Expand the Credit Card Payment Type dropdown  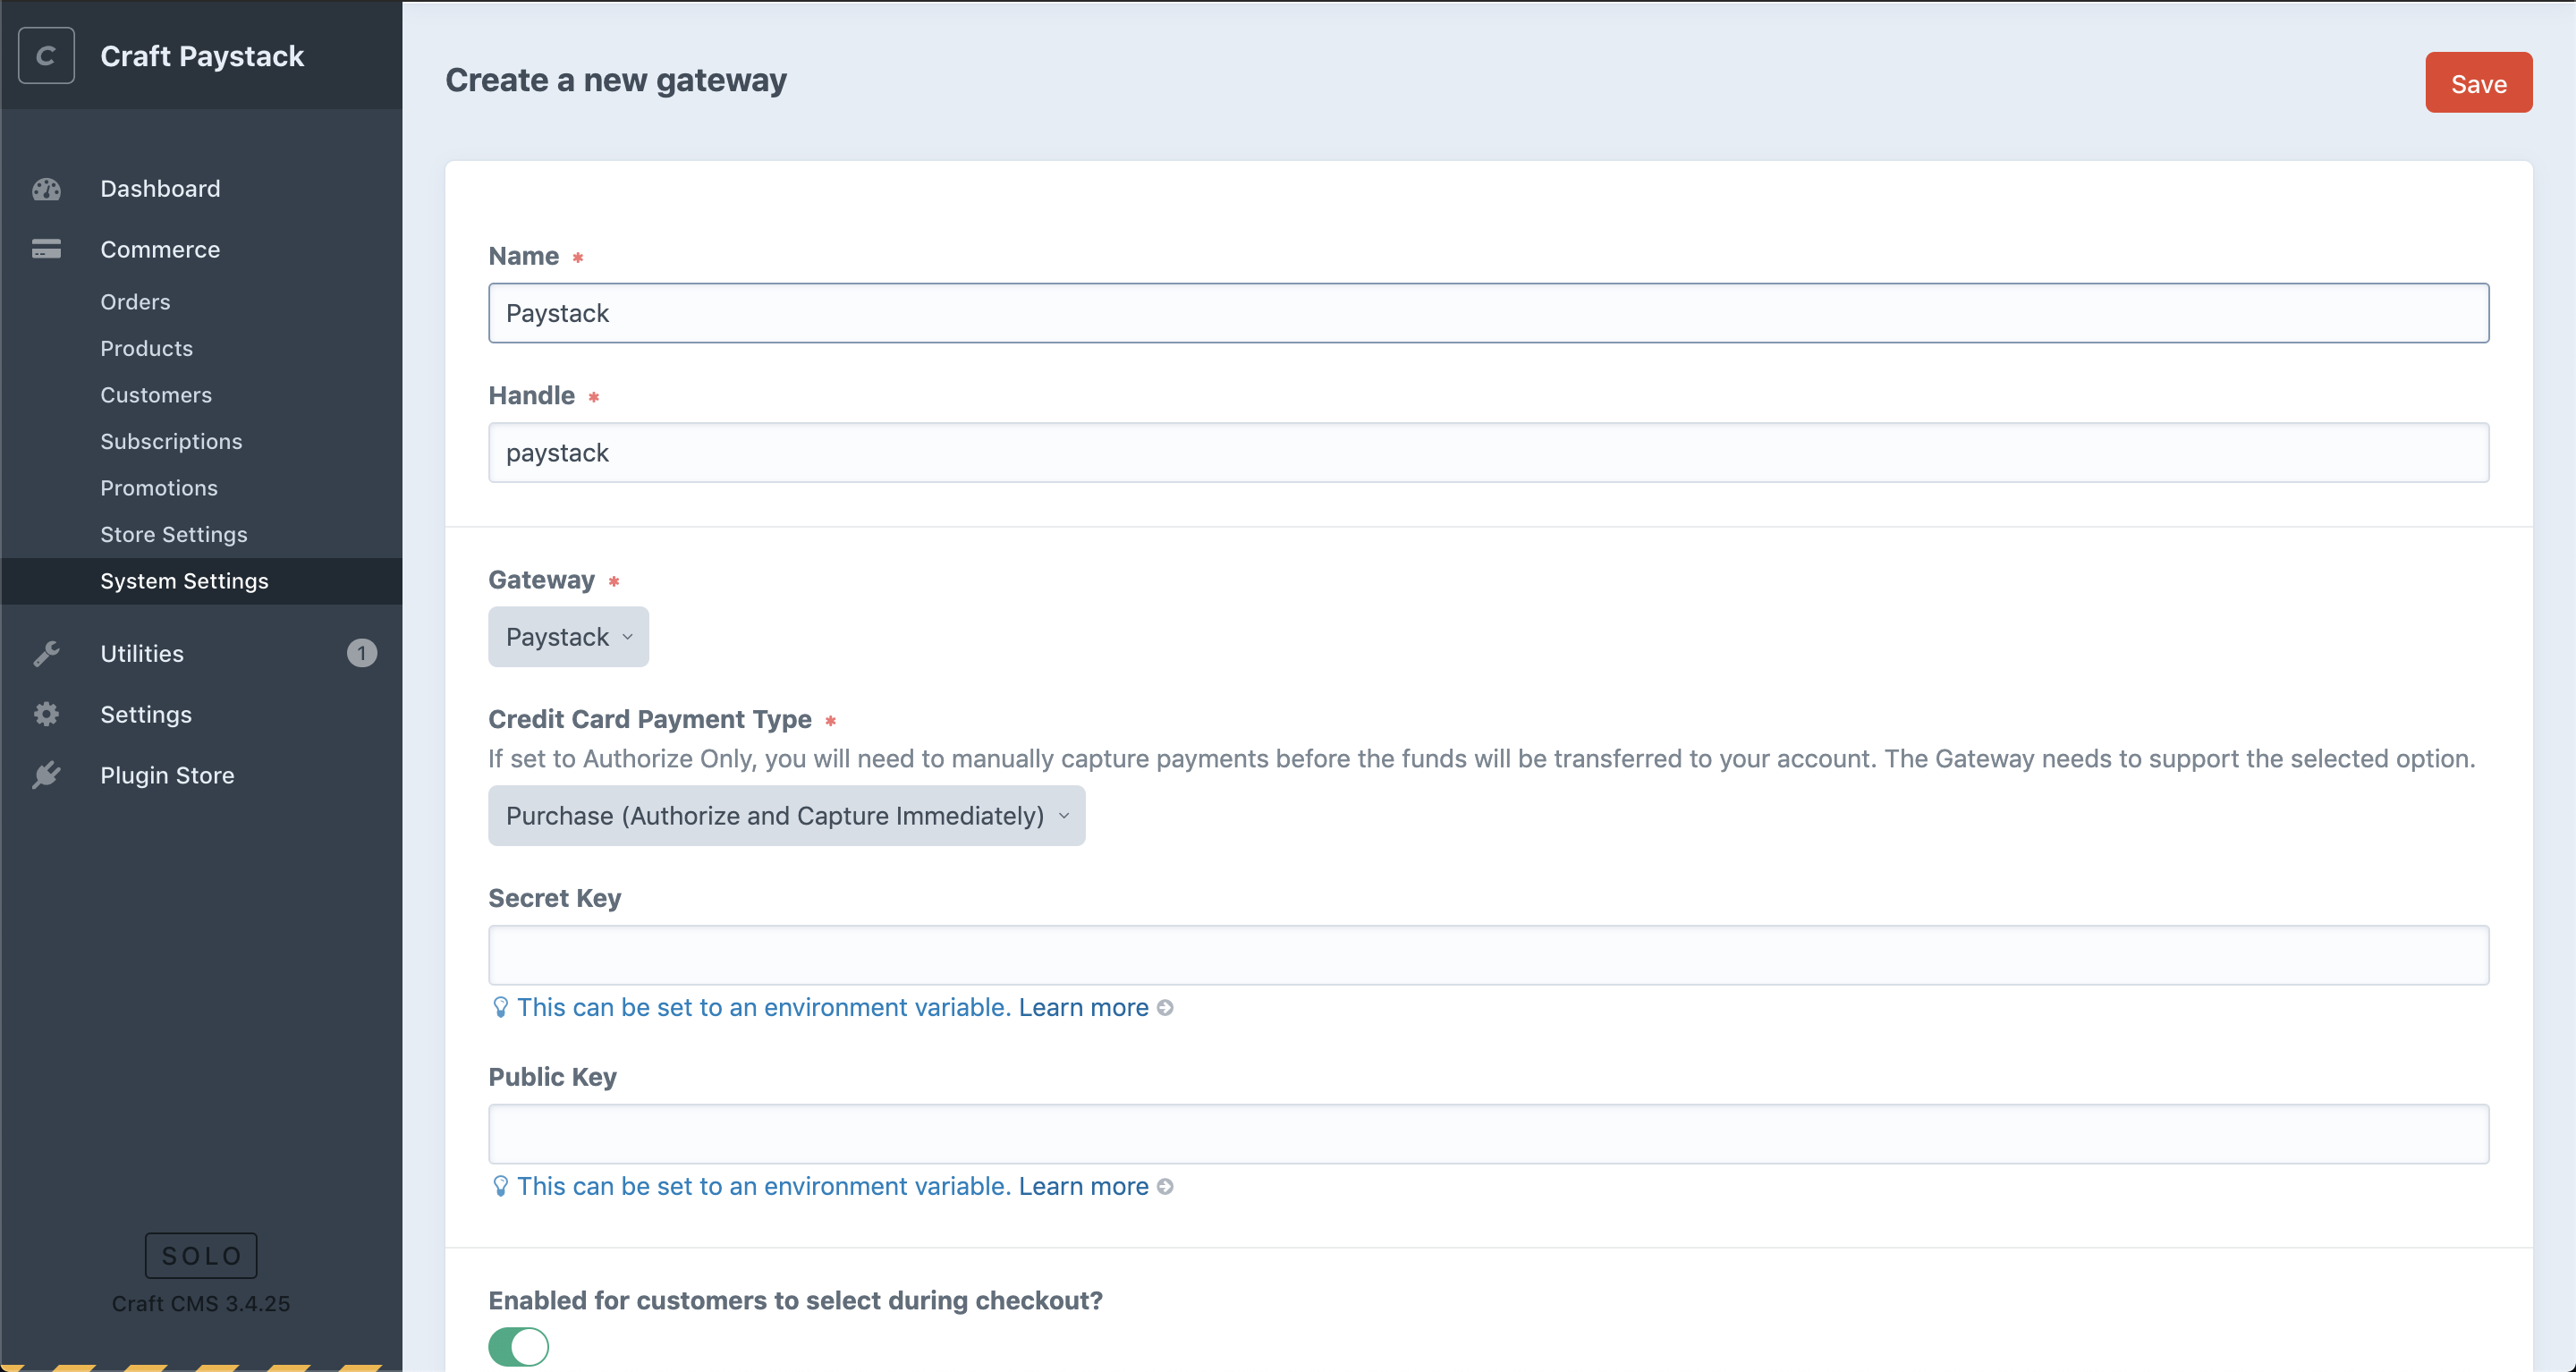coord(785,815)
